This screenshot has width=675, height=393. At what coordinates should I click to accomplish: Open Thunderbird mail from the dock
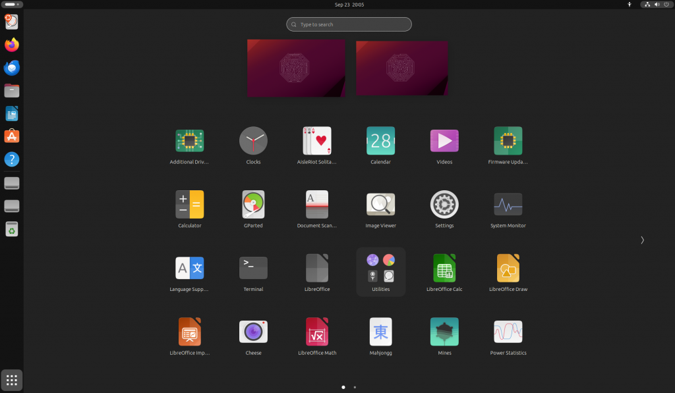[x=11, y=67]
